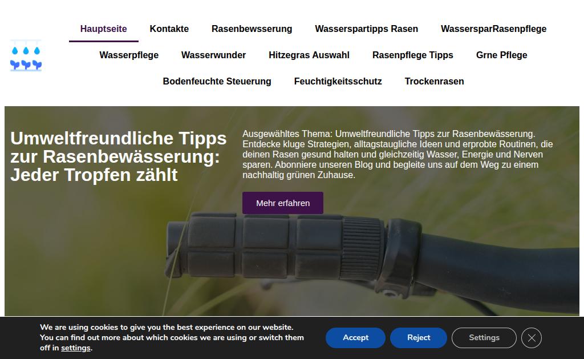The image size is (584, 359).
Task: Go to the Kontakte page
Action: (x=169, y=29)
